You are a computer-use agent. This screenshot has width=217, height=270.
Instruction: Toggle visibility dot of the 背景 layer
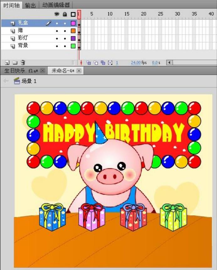tap(57, 46)
